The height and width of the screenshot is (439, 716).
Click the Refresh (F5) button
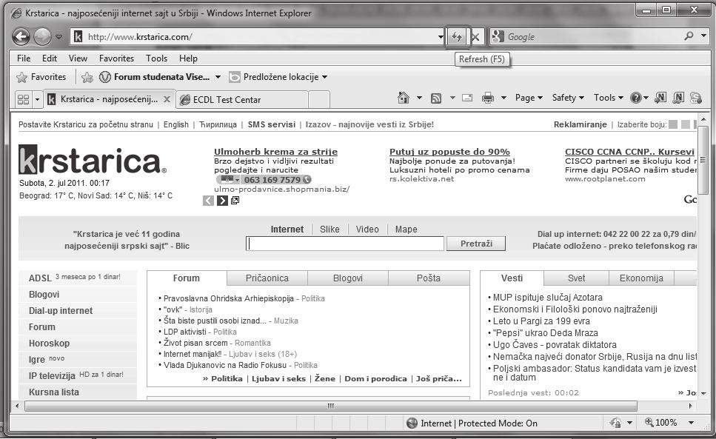(x=457, y=37)
